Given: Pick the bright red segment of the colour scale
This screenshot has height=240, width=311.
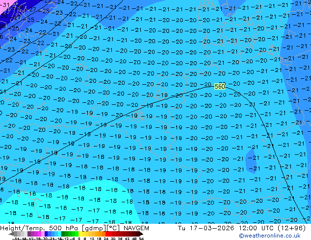Looking at the screenshot, I should [107, 234].
